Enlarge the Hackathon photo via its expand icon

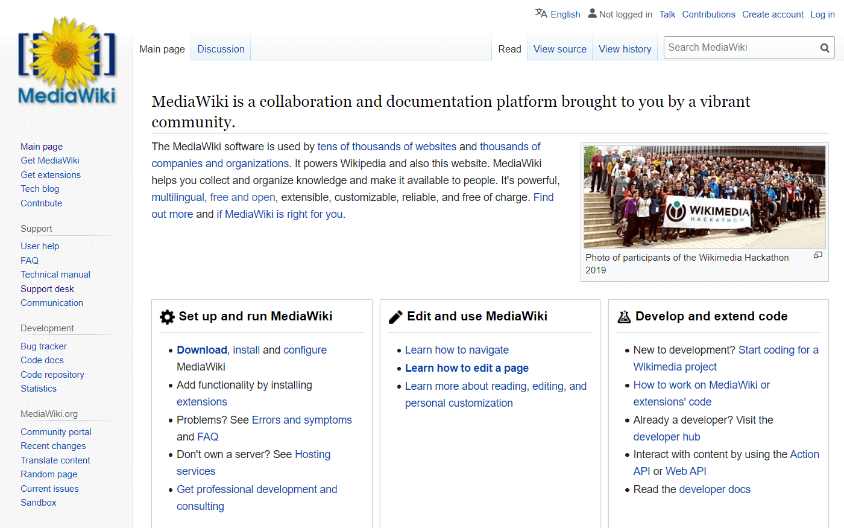(x=818, y=255)
